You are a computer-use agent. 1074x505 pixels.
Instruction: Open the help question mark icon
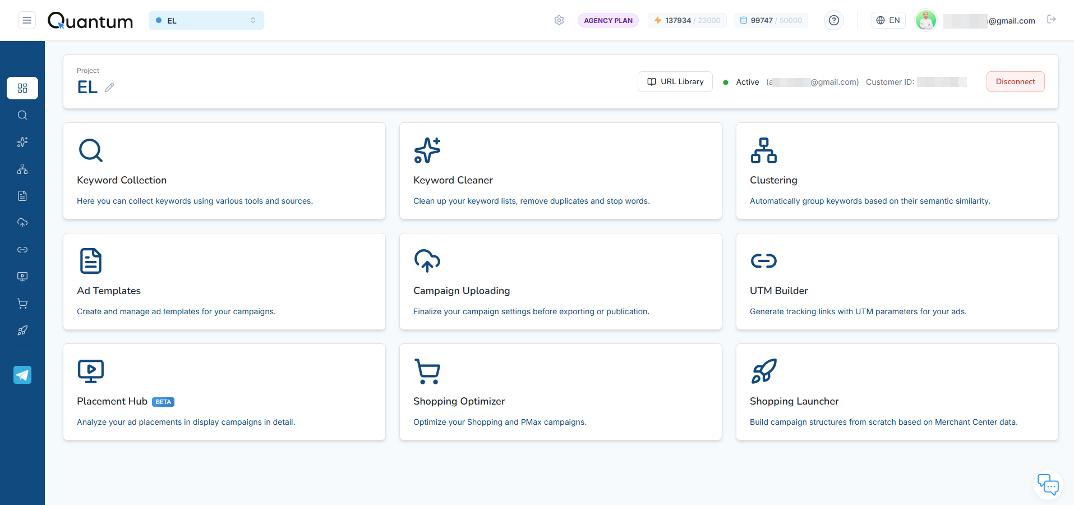click(834, 20)
